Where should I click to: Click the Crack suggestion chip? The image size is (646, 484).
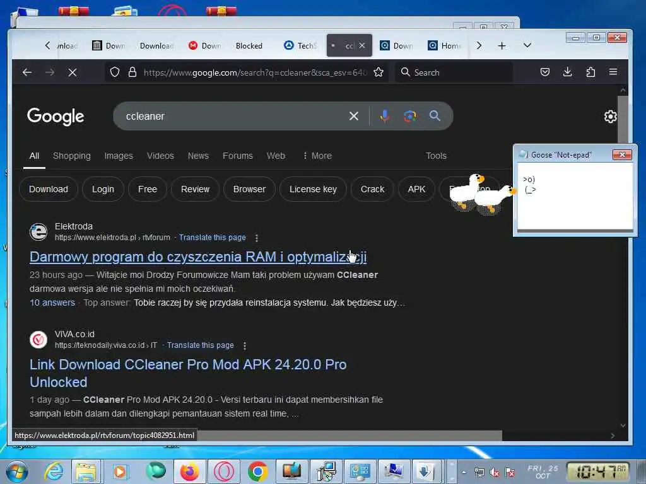pos(372,189)
